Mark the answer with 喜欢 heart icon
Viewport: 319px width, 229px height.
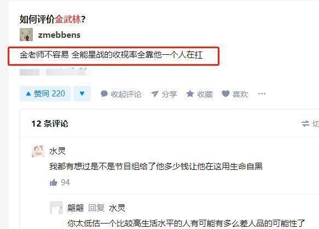point(225,94)
